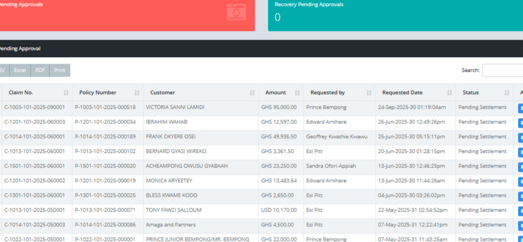Click claim number C-1013-101-2025-060001

(x=35, y=151)
